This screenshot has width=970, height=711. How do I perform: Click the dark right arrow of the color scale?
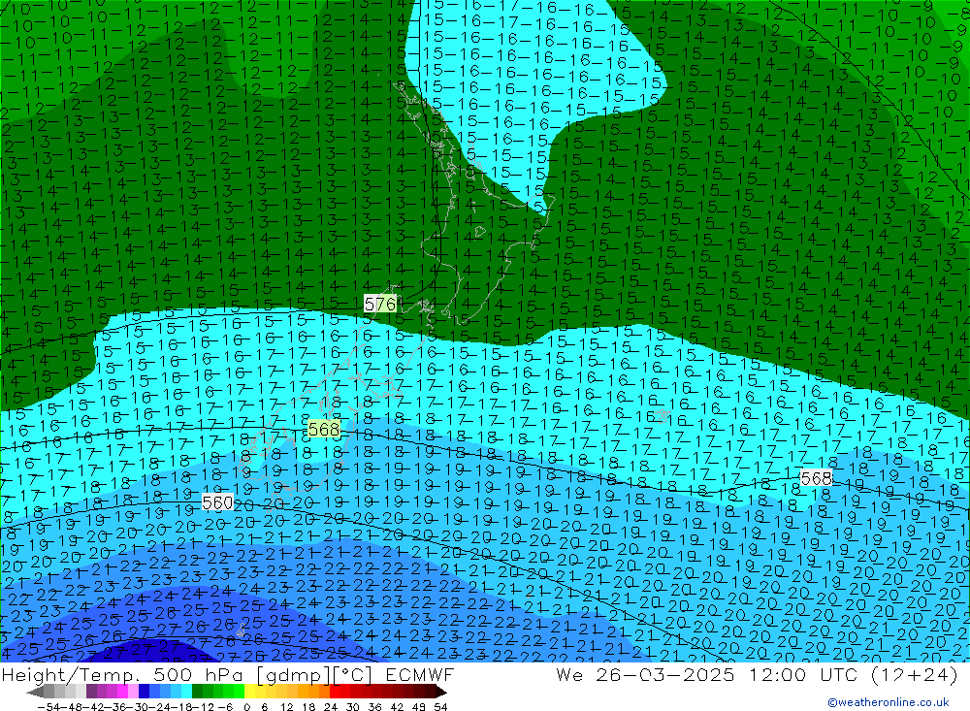(439, 692)
